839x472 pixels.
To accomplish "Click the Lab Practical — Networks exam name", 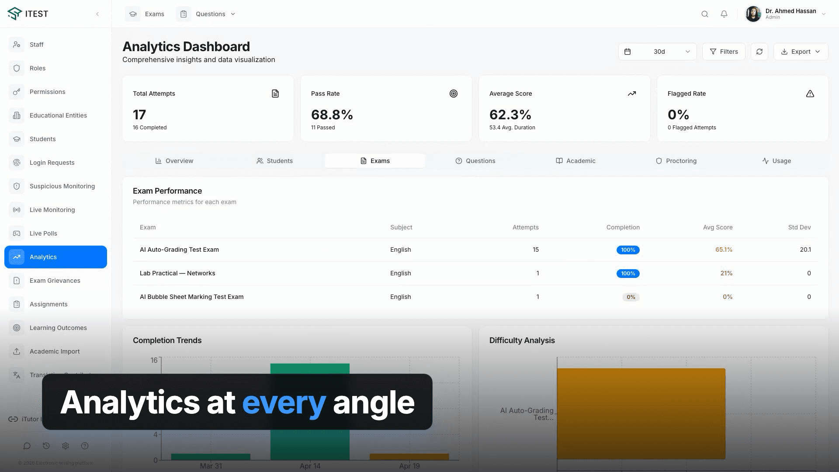I will point(177,273).
